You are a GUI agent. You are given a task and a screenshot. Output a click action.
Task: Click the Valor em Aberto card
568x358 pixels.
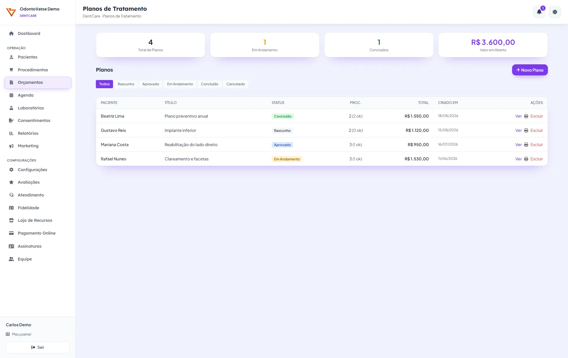493,45
